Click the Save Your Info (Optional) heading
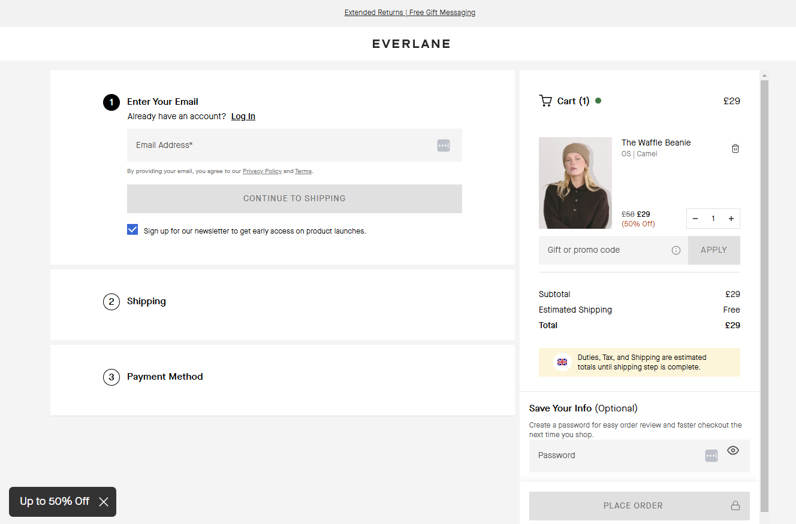Image resolution: width=796 pixels, height=524 pixels. tap(583, 408)
